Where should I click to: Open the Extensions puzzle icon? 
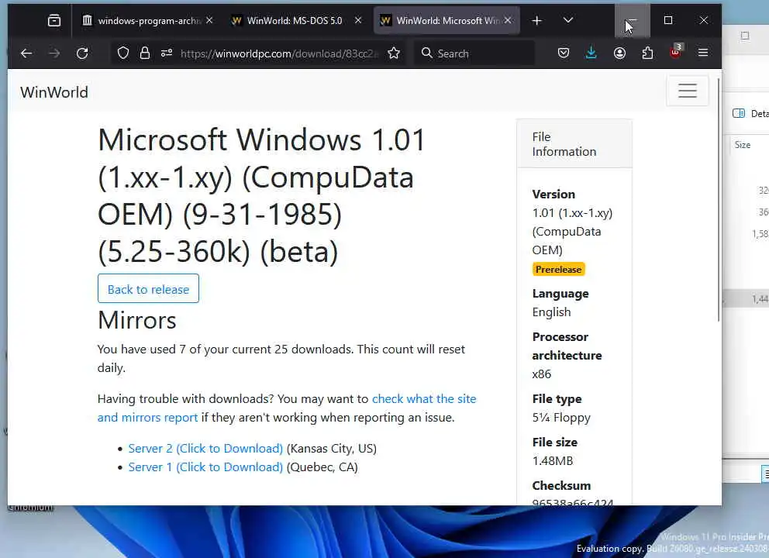point(647,53)
